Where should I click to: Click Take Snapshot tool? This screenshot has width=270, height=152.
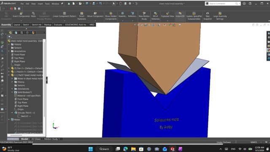[x=208, y=16]
